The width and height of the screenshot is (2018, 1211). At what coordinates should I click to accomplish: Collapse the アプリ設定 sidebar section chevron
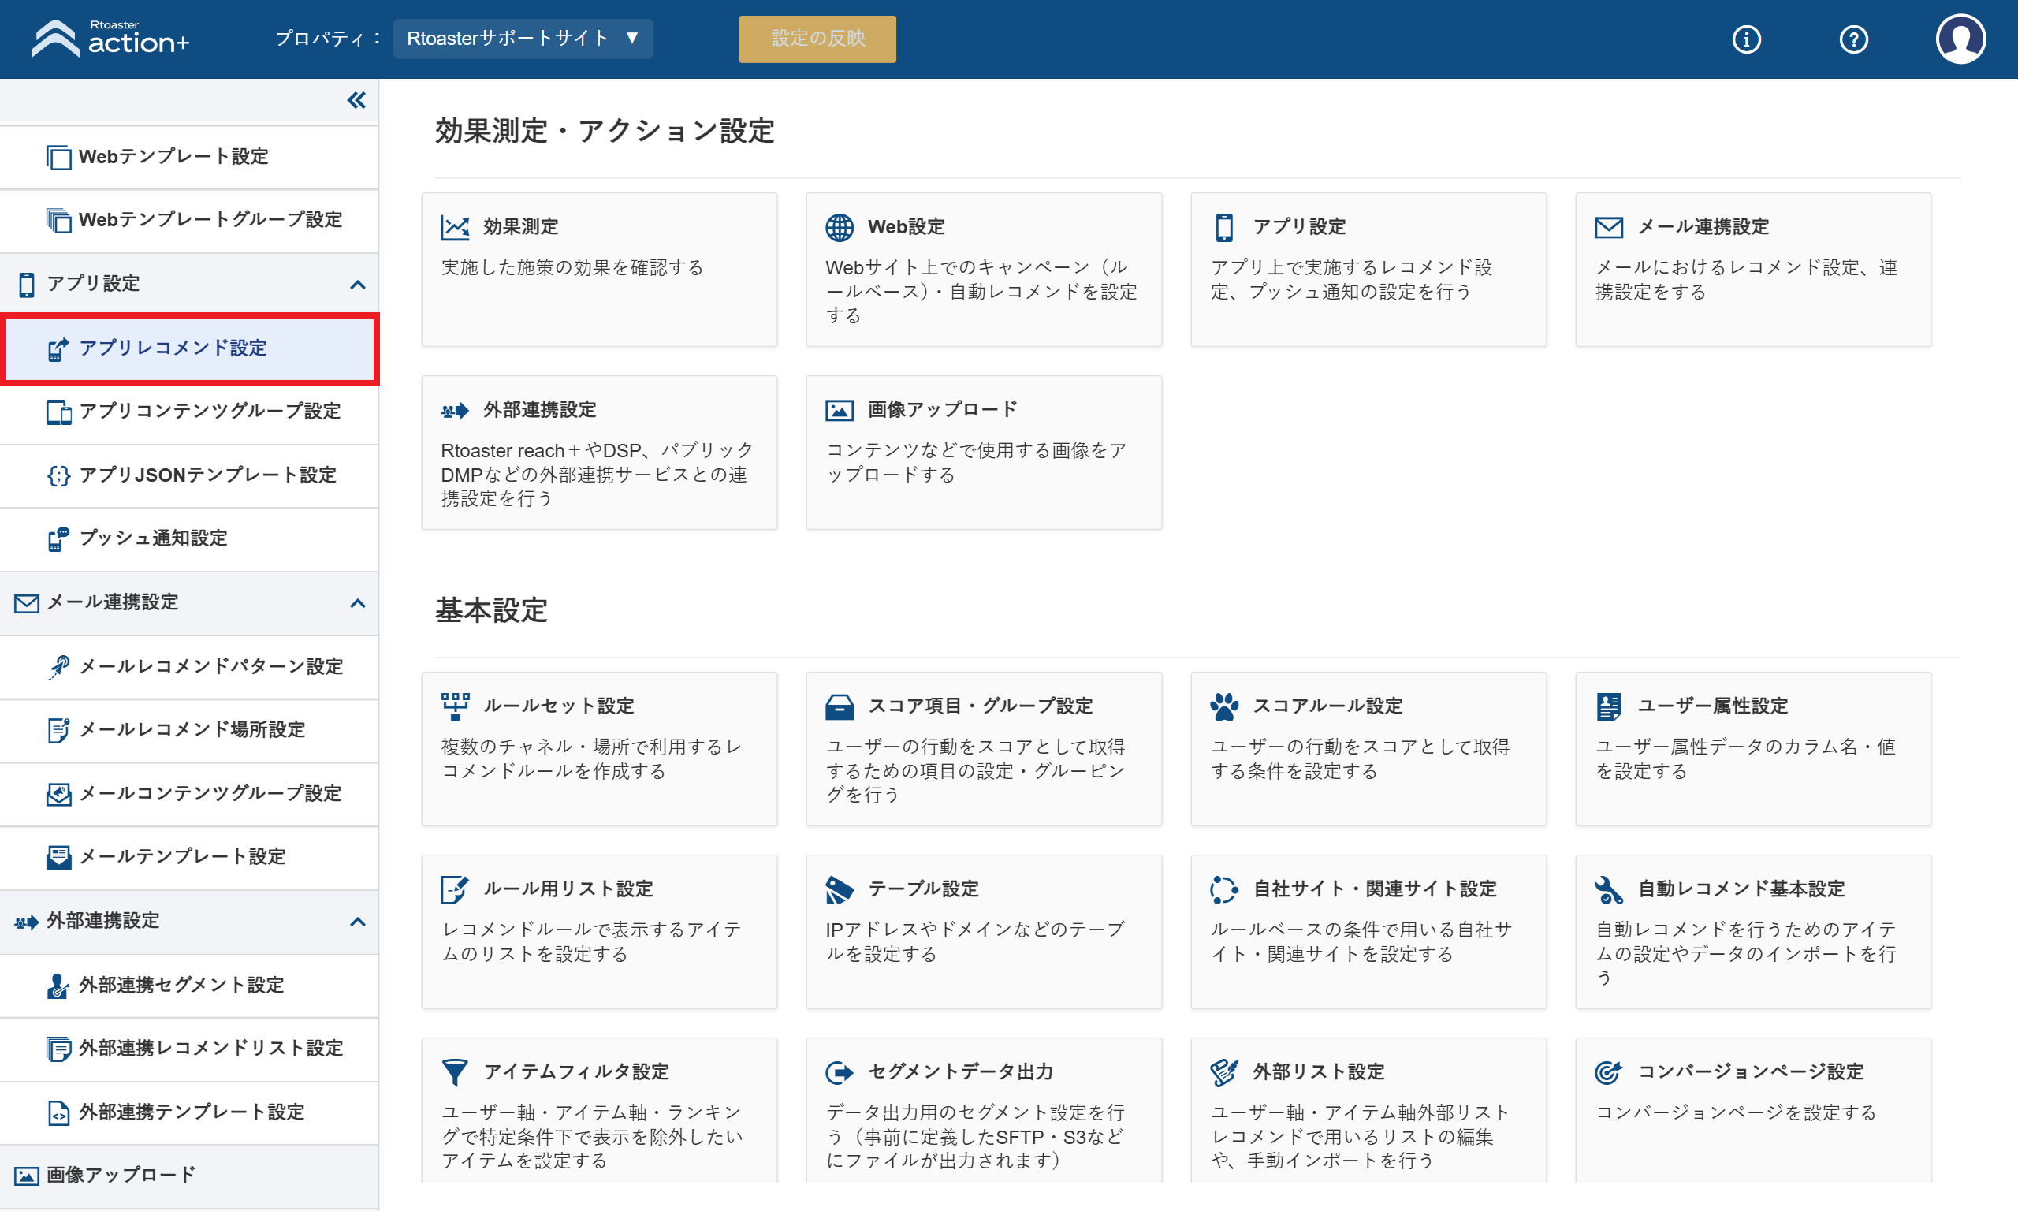point(357,284)
